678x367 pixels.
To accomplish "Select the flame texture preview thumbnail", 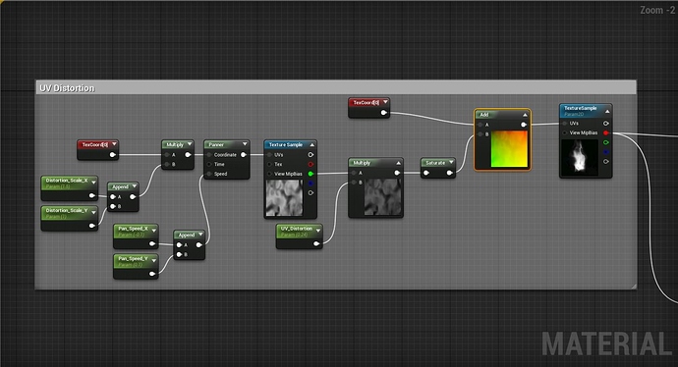I will [x=579, y=157].
